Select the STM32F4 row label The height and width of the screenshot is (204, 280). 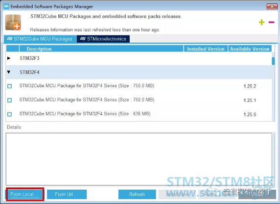[x=29, y=72]
